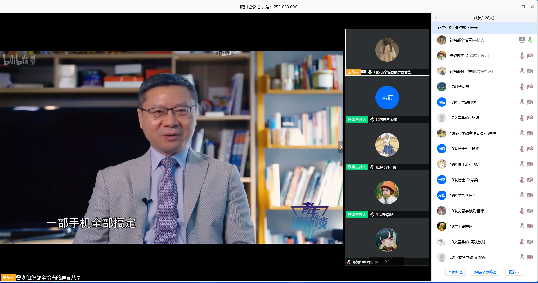The image size is (538, 283).
Task: Collapse video sidebar with right arrow handle
Action: click(x=341, y=147)
